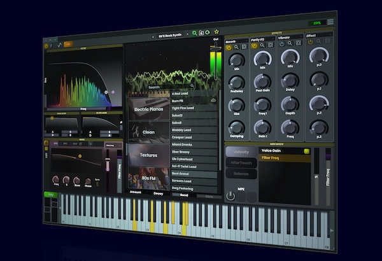382x261 pixels.
Task: Go to next preset with right arrow
Action: (187, 34)
